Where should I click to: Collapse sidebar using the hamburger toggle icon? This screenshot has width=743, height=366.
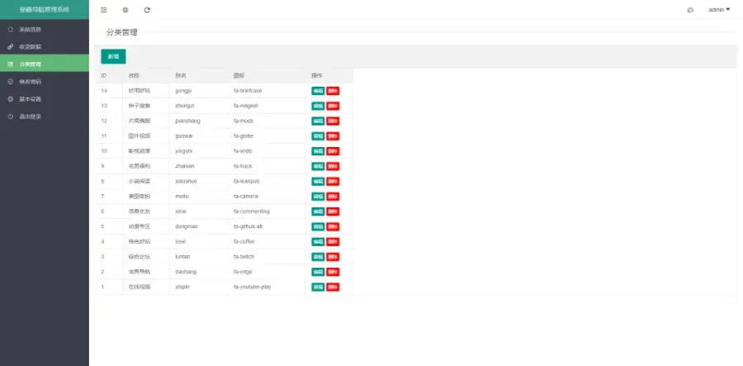pos(104,10)
